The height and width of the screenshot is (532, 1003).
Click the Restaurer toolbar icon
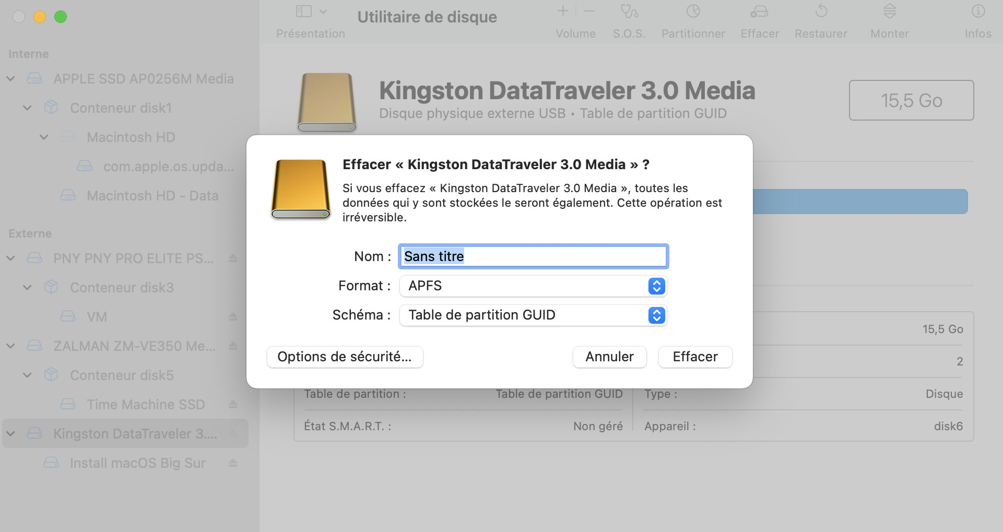821,11
